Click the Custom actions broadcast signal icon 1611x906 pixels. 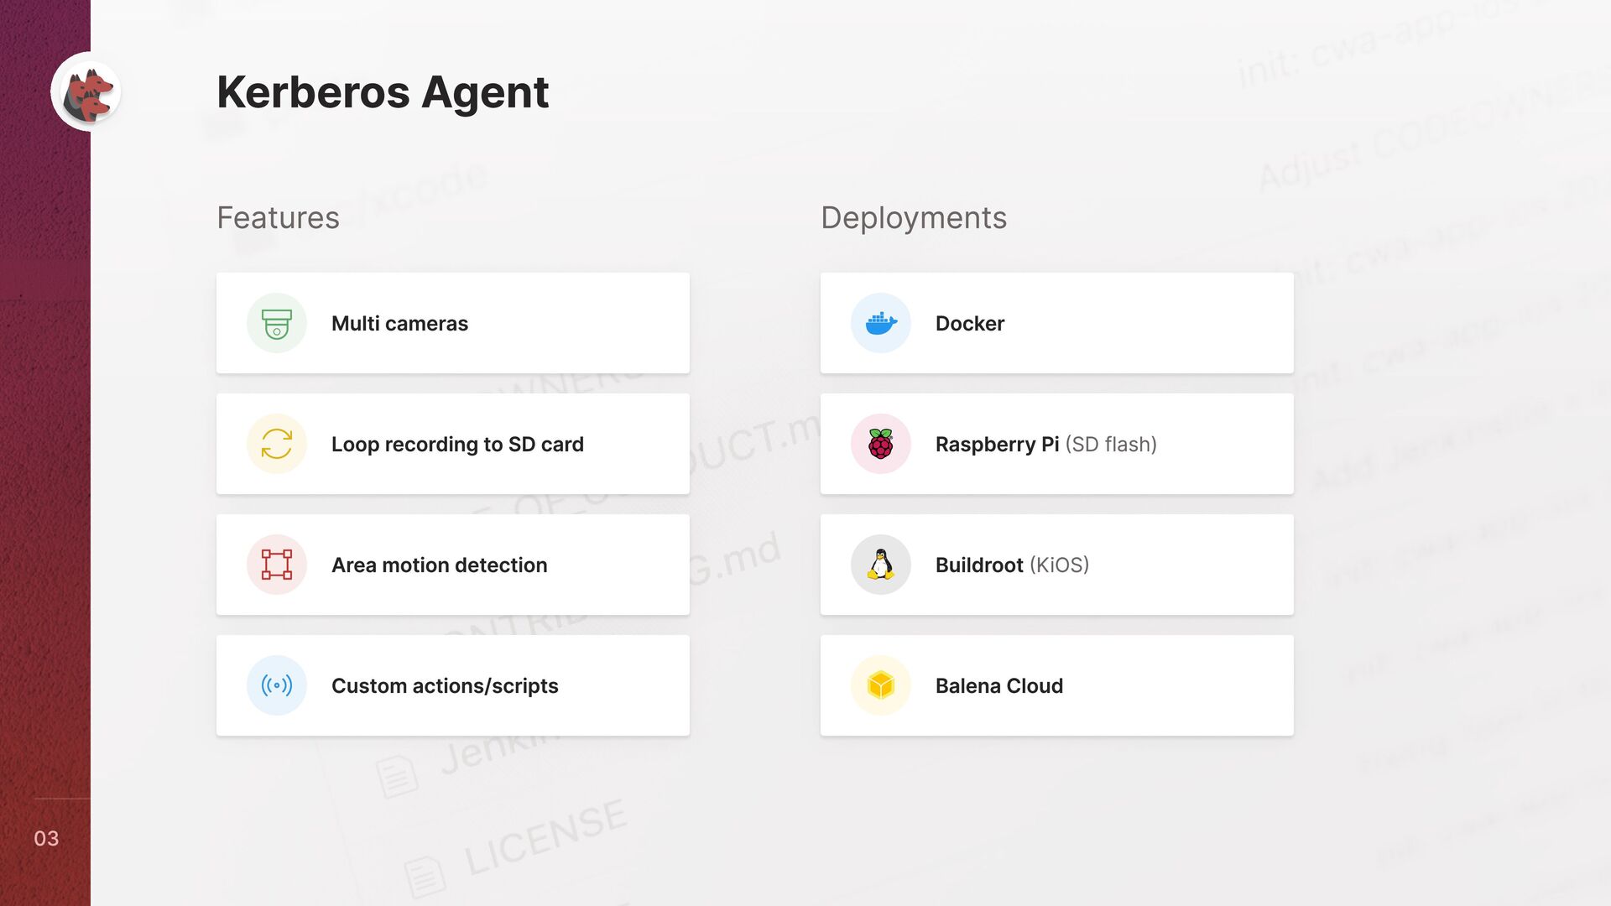[x=277, y=685]
